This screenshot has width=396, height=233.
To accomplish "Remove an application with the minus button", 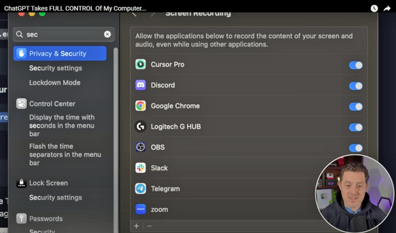I will (x=149, y=226).
